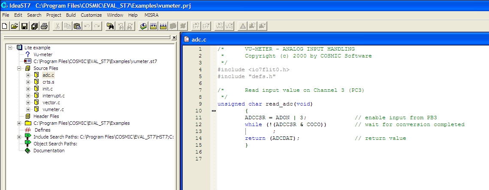Click the '#include "defs.h"' code line

[x=247, y=76]
